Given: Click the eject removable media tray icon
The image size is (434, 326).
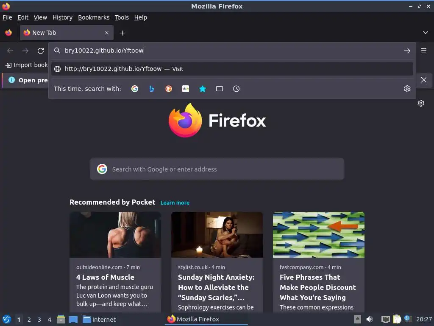Looking at the screenshot, I should pos(358,319).
